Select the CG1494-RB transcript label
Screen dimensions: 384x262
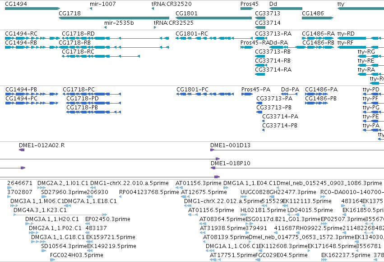pyautogui.click(x=21, y=42)
